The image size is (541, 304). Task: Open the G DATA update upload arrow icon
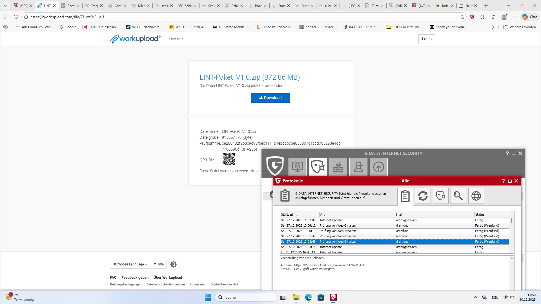tap(378, 167)
